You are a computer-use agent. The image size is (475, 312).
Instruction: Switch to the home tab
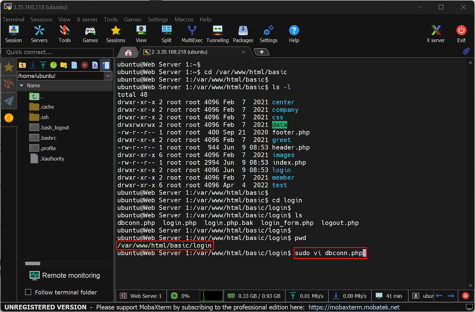(x=128, y=52)
